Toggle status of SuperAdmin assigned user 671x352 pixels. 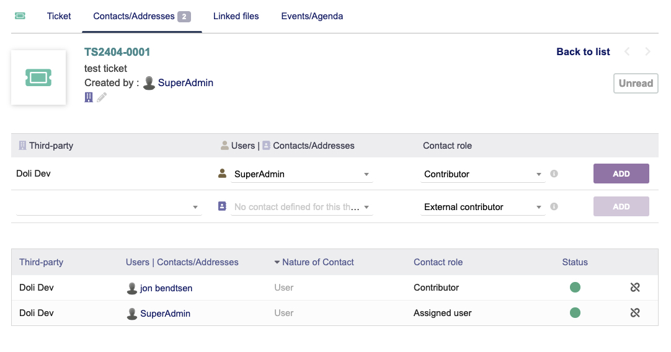point(575,313)
